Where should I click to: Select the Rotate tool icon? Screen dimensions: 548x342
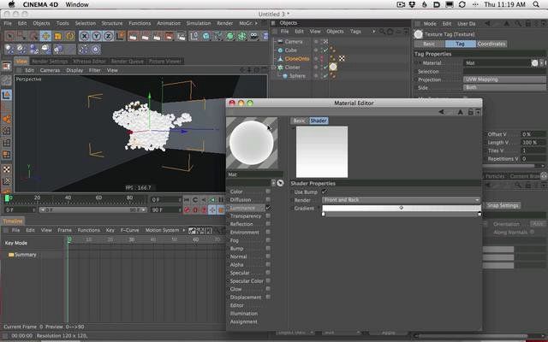click(70, 36)
